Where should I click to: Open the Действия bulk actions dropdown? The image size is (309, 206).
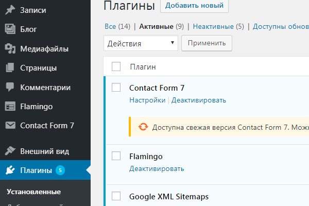(x=141, y=43)
